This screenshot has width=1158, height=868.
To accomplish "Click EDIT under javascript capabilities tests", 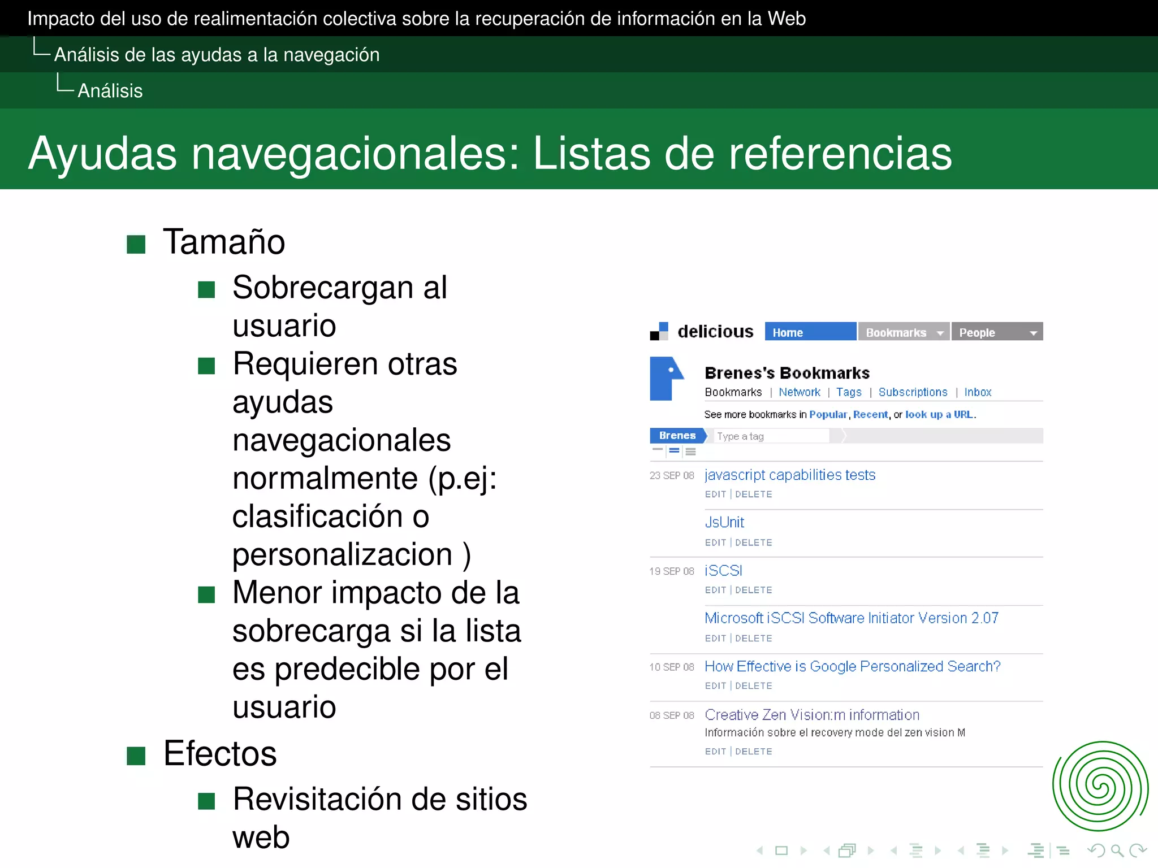I will coord(715,494).
